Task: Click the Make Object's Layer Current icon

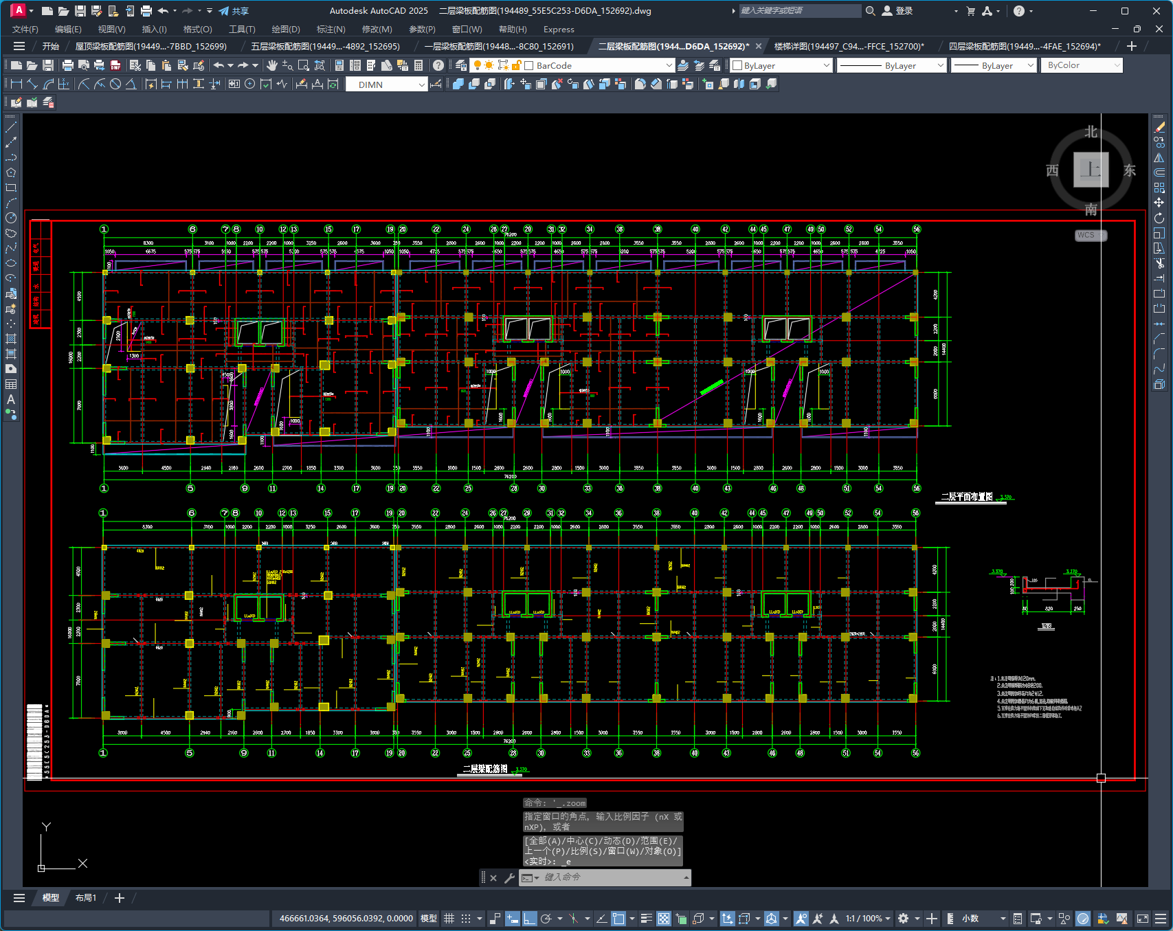Action: pos(683,65)
